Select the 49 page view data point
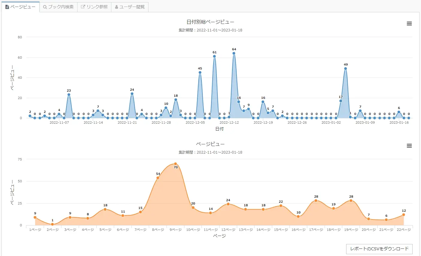Image resolution: width=421 pixels, height=256 pixels. [346, 69]
